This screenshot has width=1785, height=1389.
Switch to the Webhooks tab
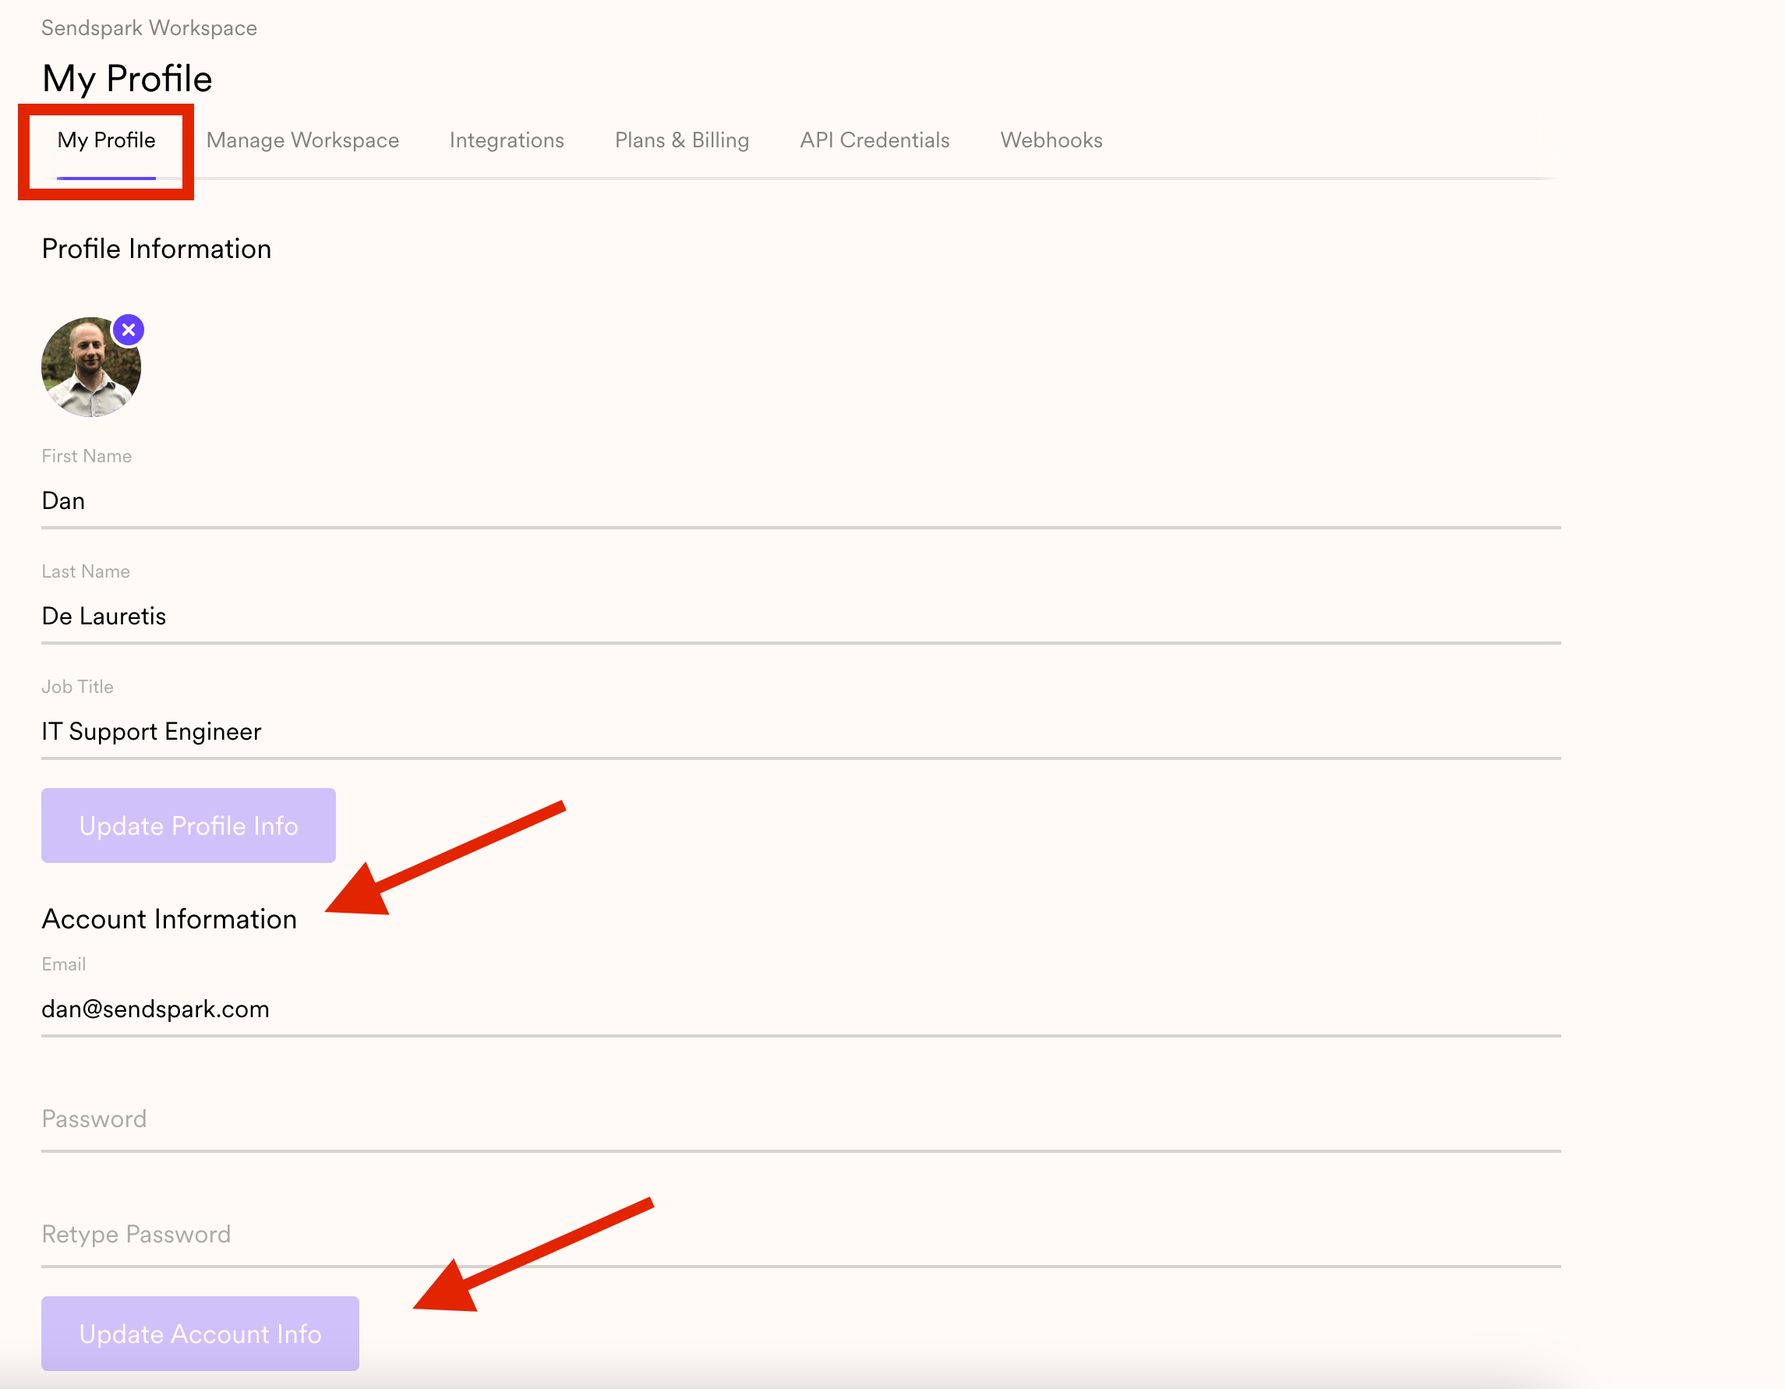tap(1051, 140)
